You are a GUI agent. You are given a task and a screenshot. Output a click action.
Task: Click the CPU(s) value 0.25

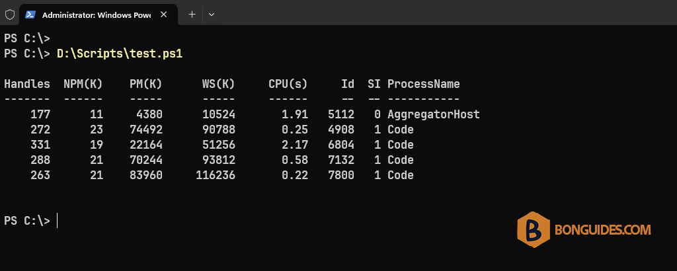pyautogui.click(x=295, y=130)
